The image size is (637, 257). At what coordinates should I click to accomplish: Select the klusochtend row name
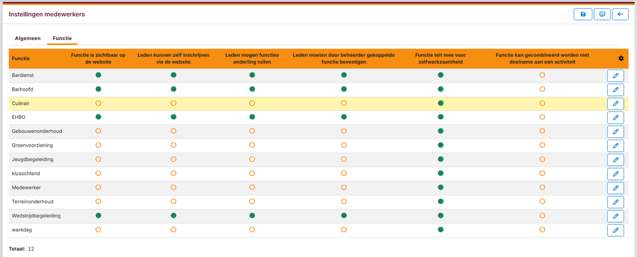[26, 173]
